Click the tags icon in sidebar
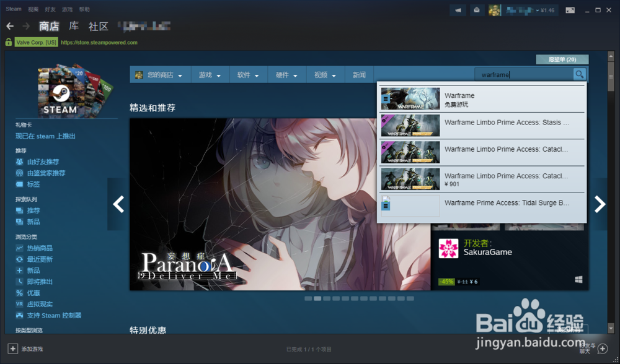 (19, 184)
